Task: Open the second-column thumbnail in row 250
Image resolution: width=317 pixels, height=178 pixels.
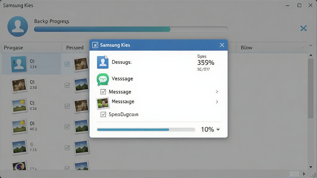Action: (x=81, y=85)
